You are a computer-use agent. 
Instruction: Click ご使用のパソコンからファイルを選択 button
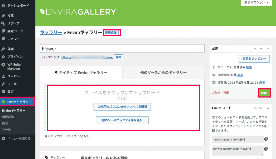tap(122, 107)
